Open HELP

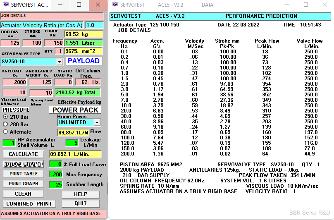pyautogui.click(x=81, y=194)
